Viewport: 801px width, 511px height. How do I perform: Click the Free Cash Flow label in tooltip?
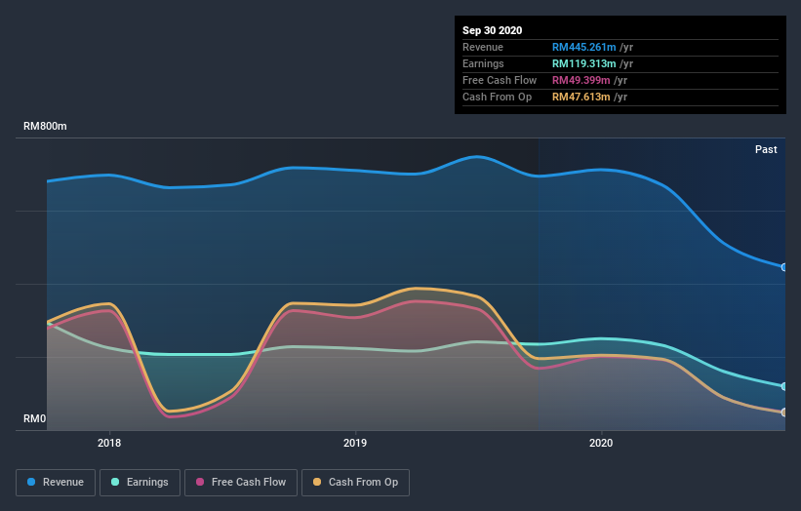coord(500,80)
